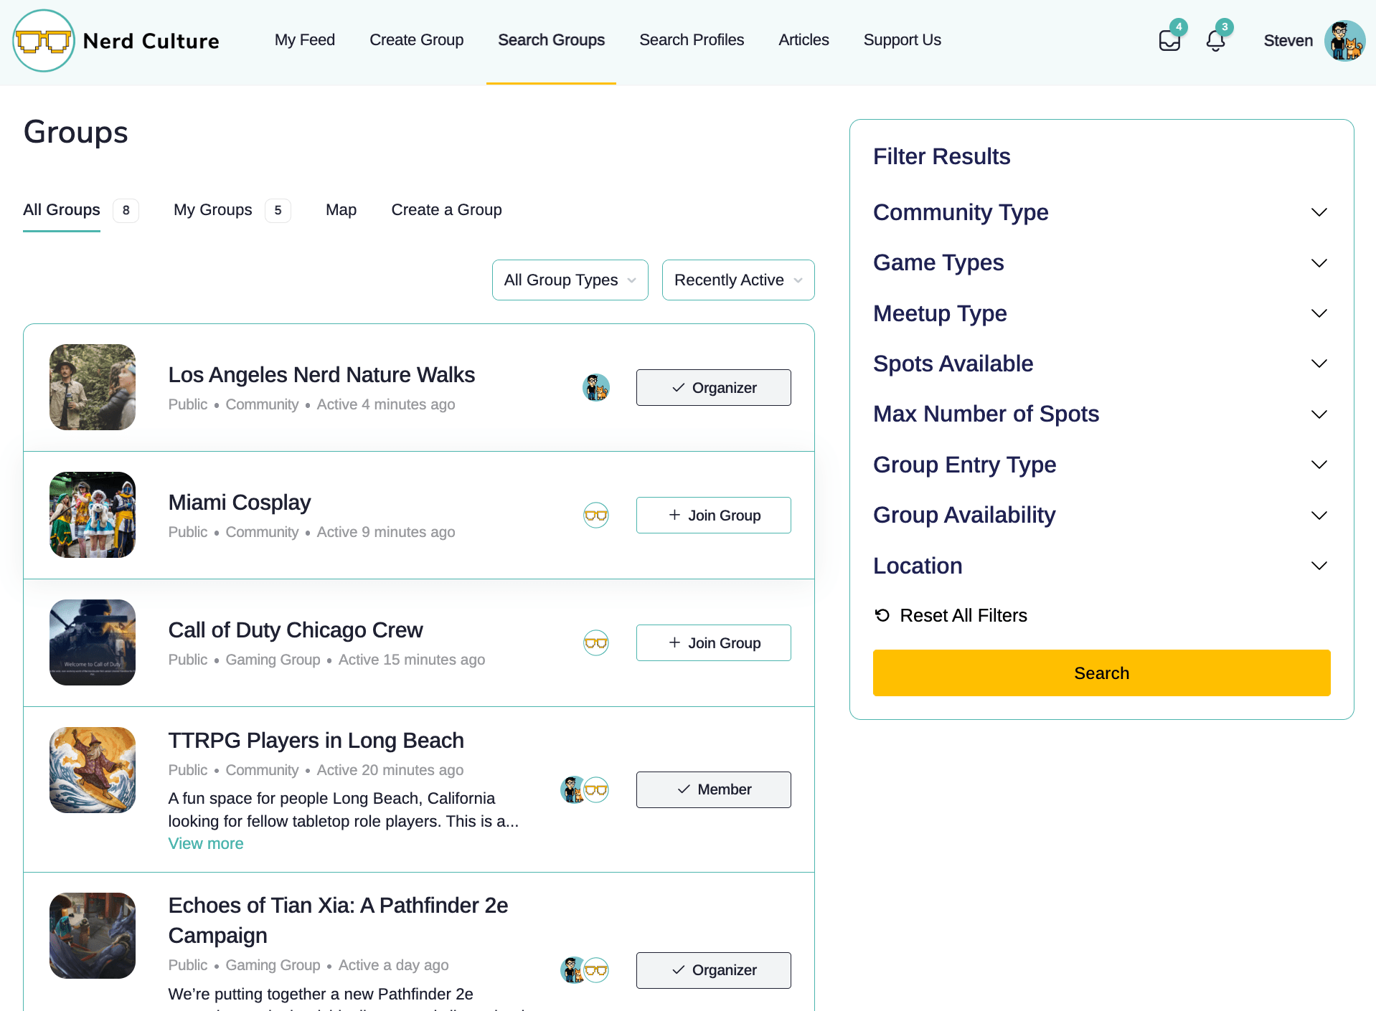The image size is (1376, 1011).
Task: Join the Miami Cosplay group
Action: point(713,515)
